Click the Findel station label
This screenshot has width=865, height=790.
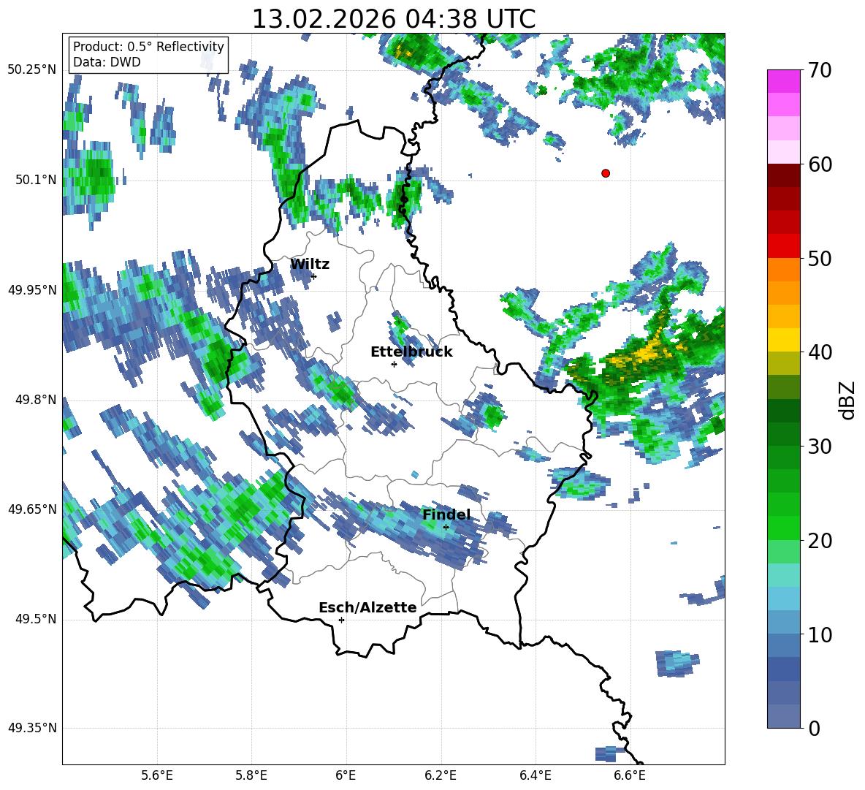[446, 514]
